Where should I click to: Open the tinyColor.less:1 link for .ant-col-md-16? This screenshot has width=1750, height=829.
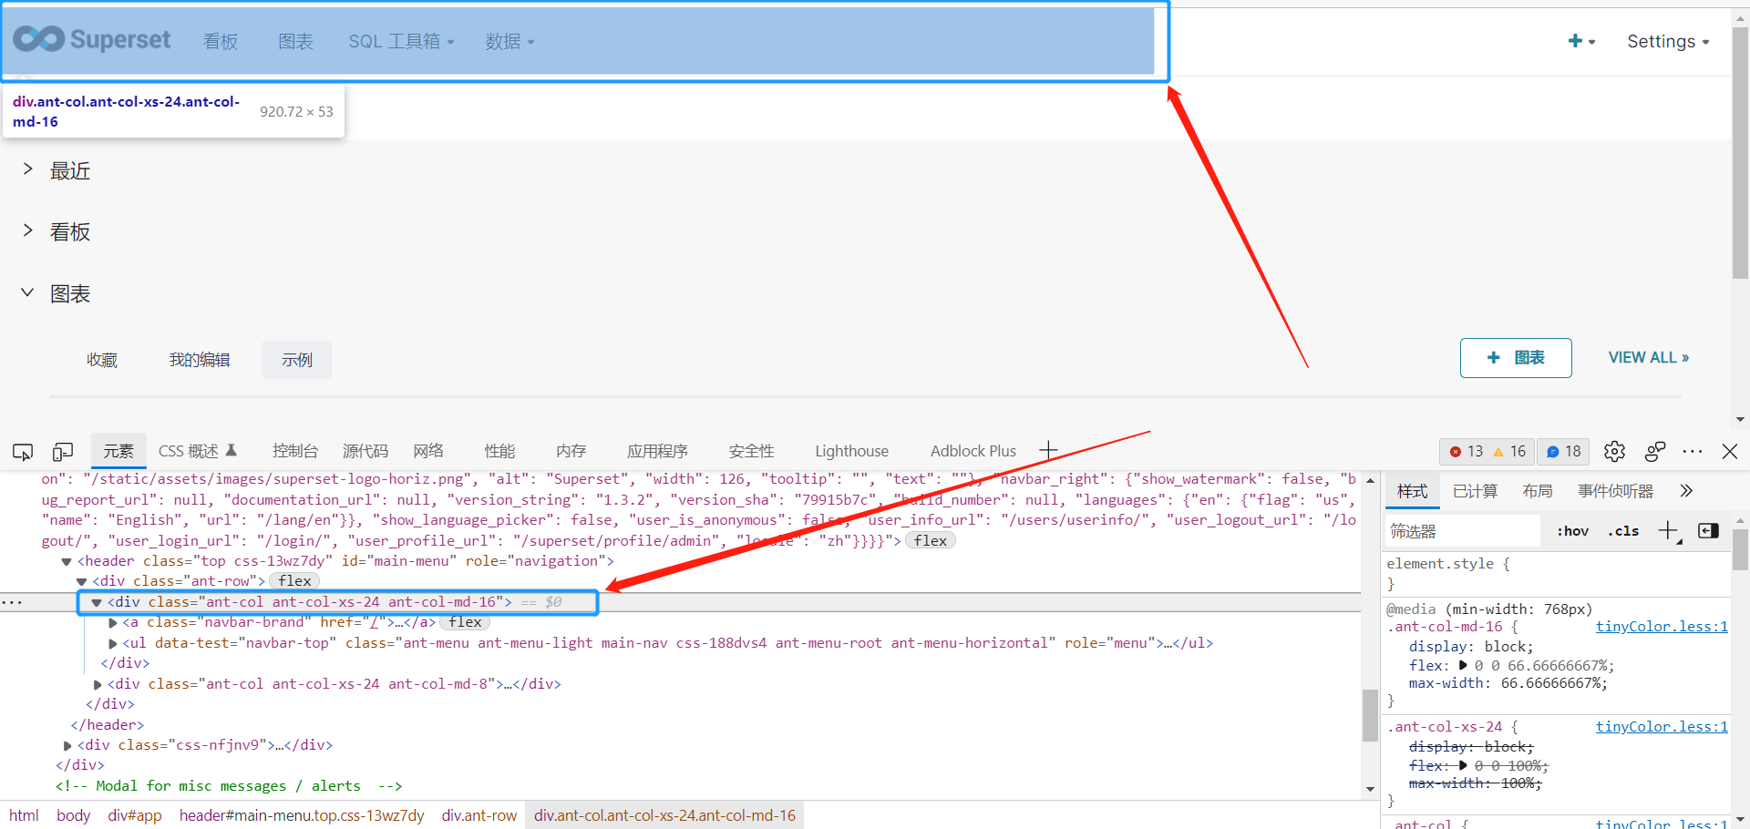(1662, 627)
